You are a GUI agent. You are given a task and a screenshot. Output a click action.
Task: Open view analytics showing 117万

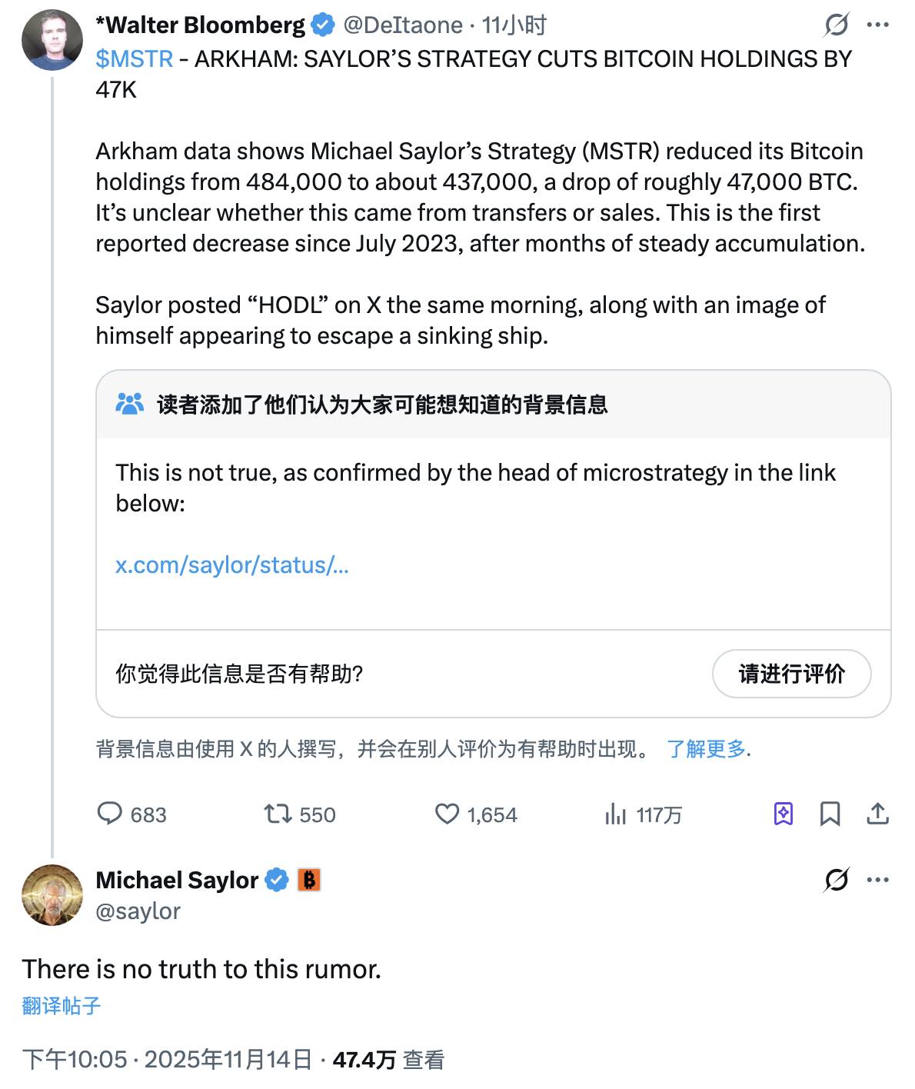tap(616, 814)
